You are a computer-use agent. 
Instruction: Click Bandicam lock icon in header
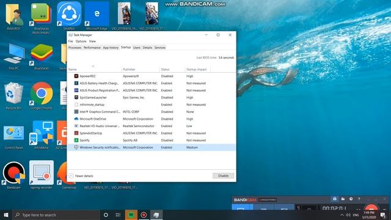[x=335, y=199]
